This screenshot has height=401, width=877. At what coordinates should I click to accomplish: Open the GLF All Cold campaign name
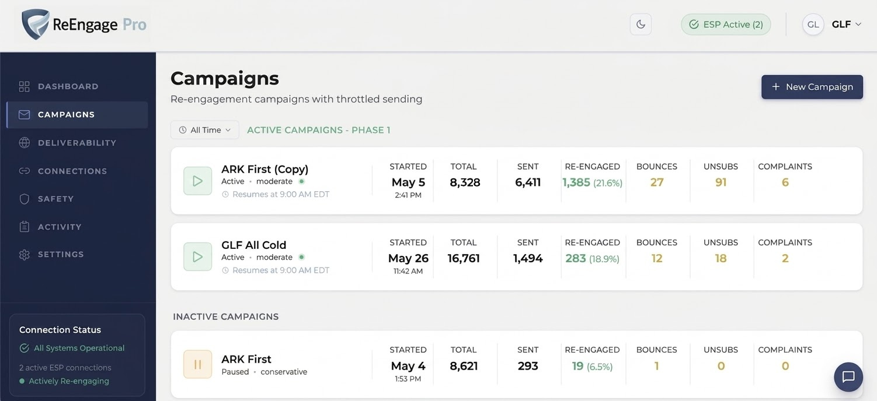254,245
